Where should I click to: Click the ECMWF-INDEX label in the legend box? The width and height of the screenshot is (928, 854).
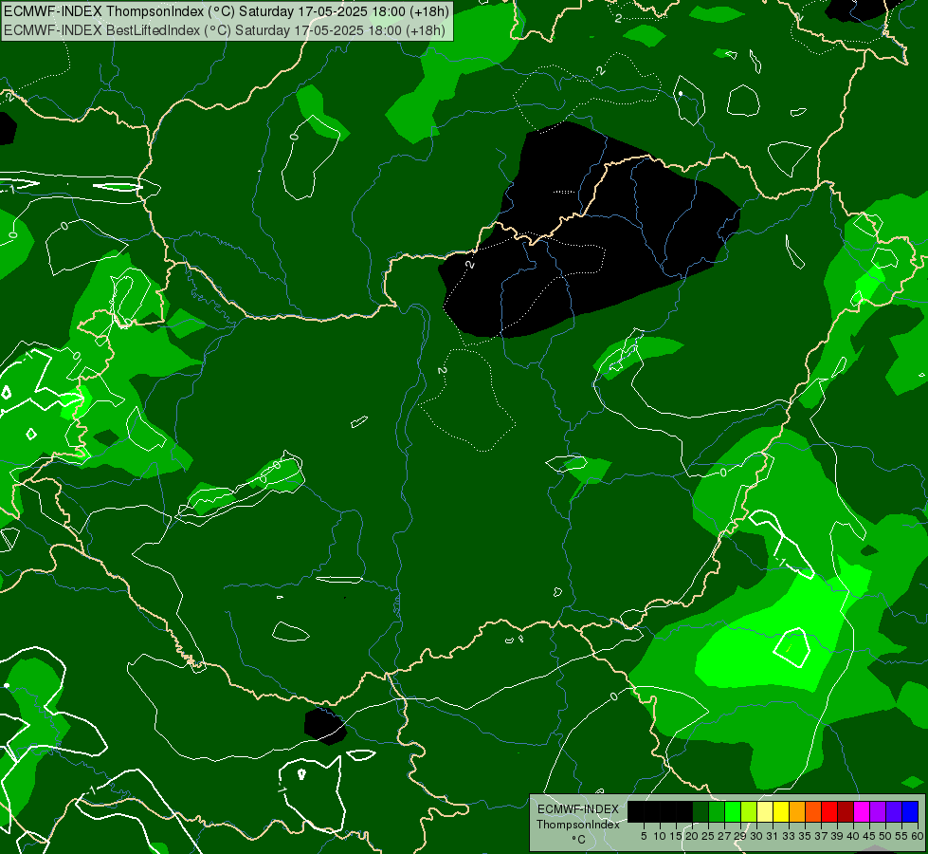tap(578, 809)
